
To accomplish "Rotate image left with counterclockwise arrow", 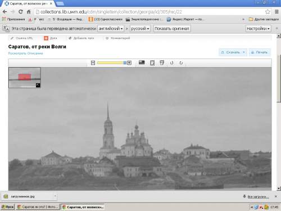I will point(171,63).
